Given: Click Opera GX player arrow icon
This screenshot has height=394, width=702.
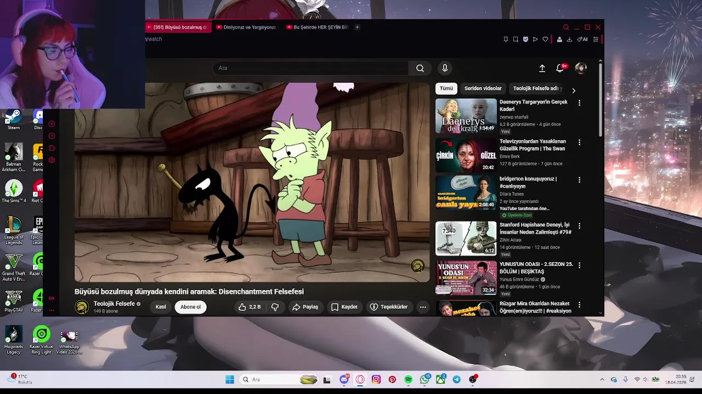Looking at the screenshot, I should point(535,39).
